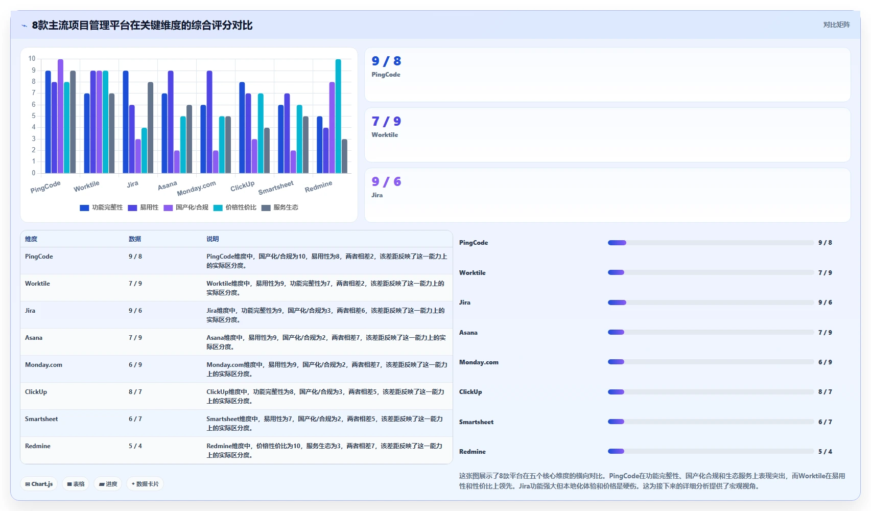Click the table value 9 / 6
Image resolution: width=871 pixels, height=511 pixels.
tap(135, 311)
